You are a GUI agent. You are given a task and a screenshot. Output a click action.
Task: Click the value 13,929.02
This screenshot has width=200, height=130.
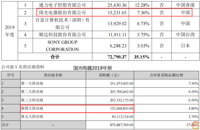(117, 24)
